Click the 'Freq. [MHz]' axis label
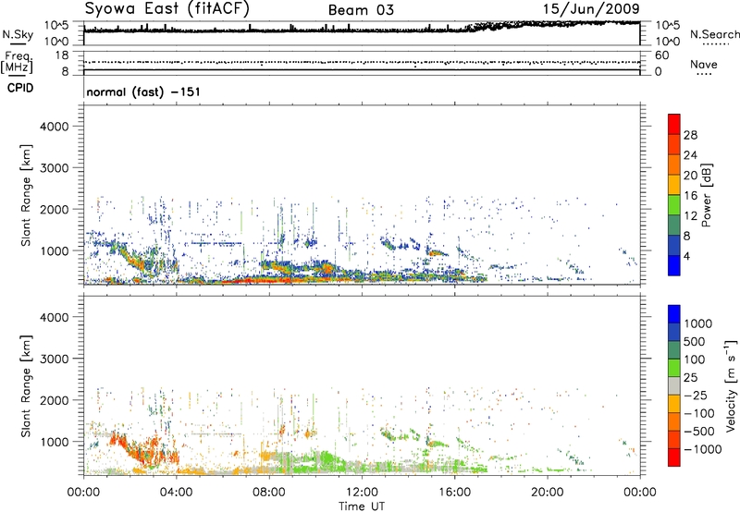The image size is (740, 512). pos(17,62)
